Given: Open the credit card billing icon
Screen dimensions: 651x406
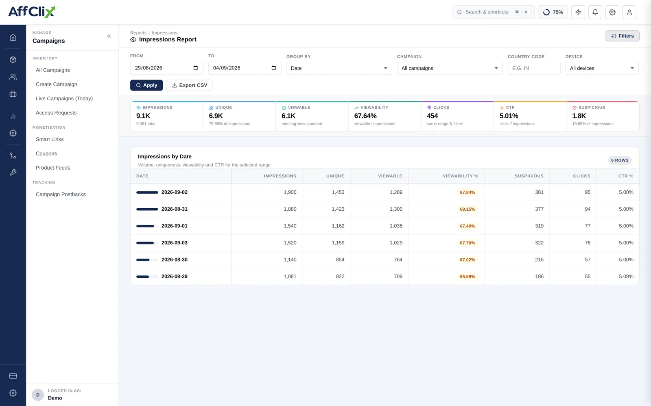Looking at the screenshot, I should pyautogui.click(x=13, y=376).
